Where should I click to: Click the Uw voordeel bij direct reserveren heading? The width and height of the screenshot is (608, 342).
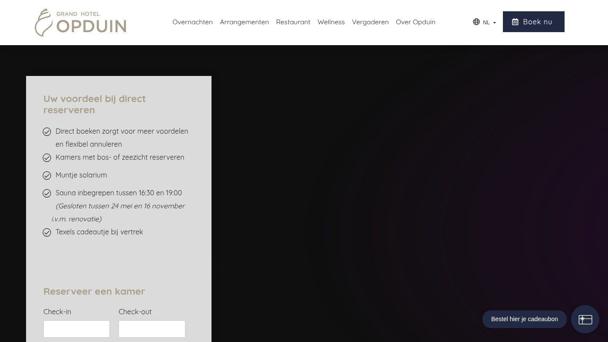(x=95, y=104)
